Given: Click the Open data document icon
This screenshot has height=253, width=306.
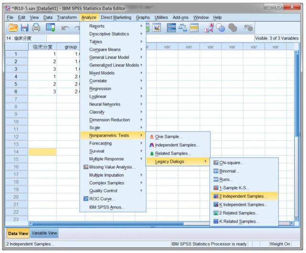Looking at the screenshot, I should (13, 28).
